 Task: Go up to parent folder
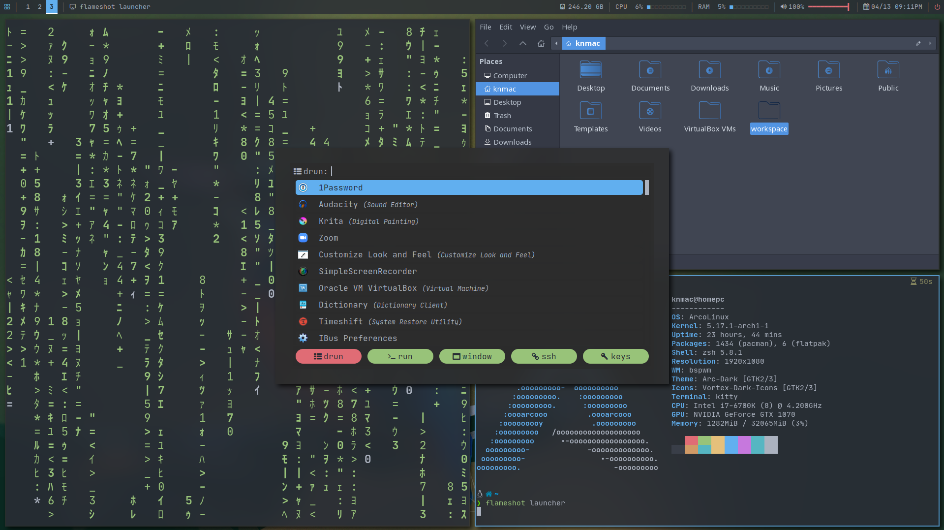coord(523,43)
